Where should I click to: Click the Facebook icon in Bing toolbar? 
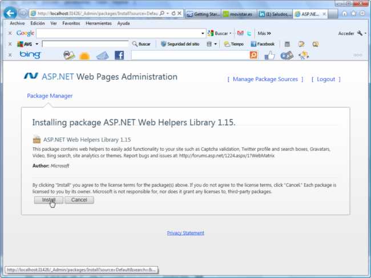point(119,55)
